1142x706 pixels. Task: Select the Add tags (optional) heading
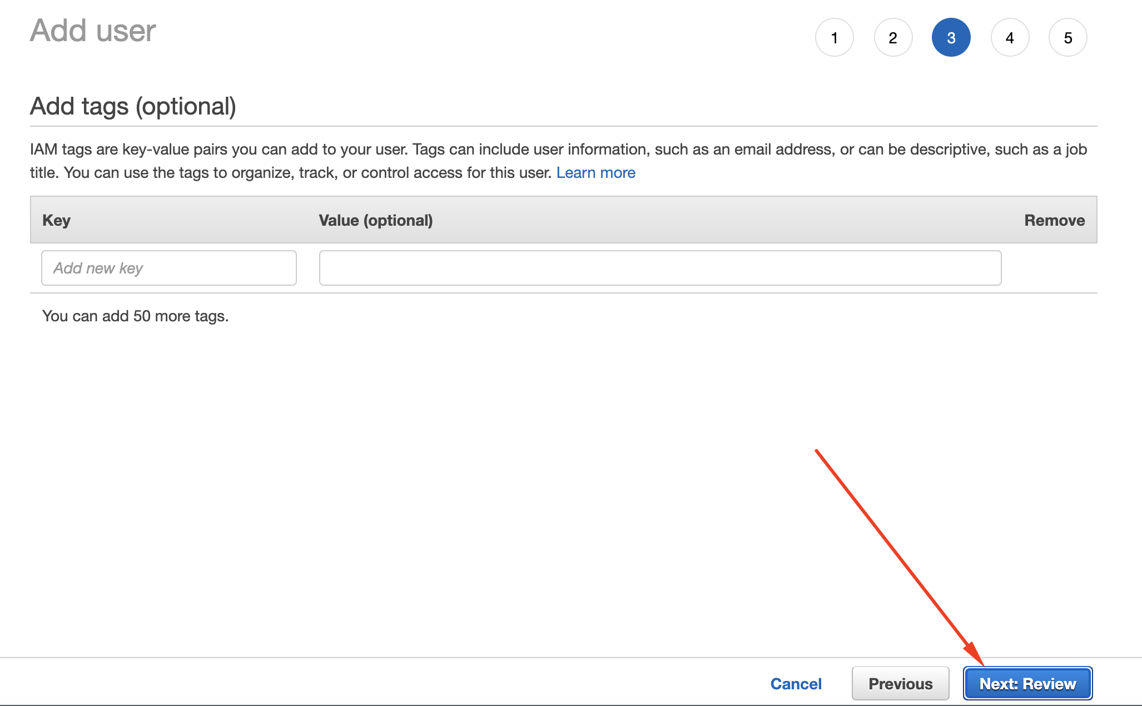[x=133, y=106]
